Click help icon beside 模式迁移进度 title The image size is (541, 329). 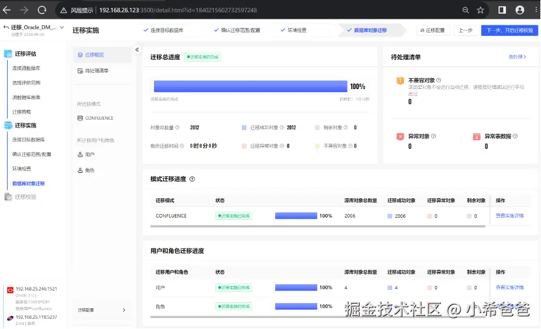point(192,179)
